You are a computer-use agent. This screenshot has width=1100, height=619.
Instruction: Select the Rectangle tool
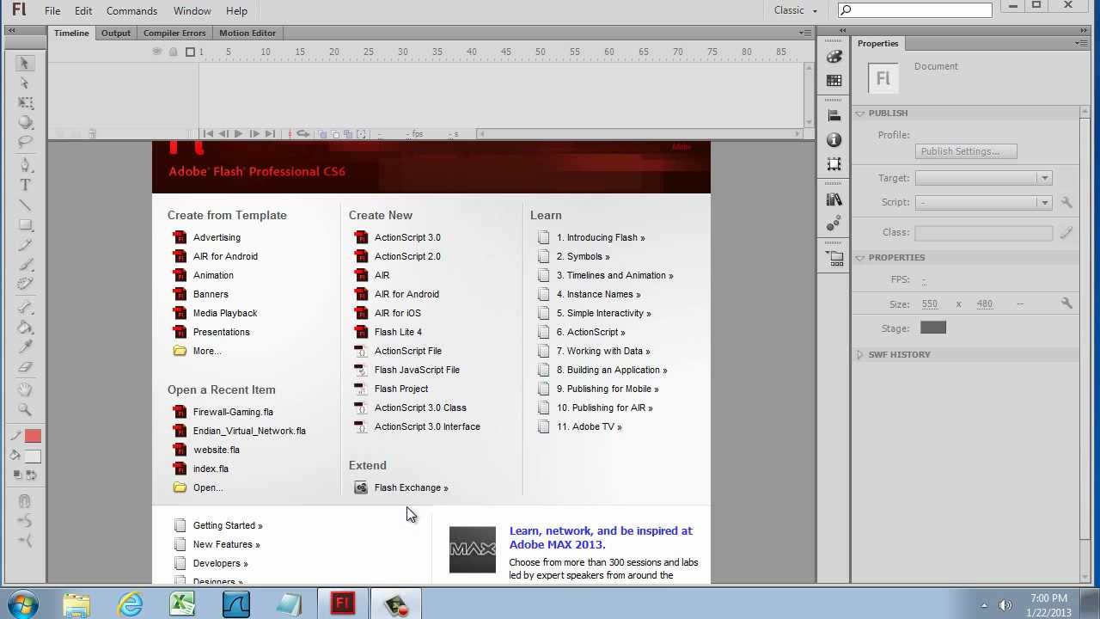coord(25,225)
